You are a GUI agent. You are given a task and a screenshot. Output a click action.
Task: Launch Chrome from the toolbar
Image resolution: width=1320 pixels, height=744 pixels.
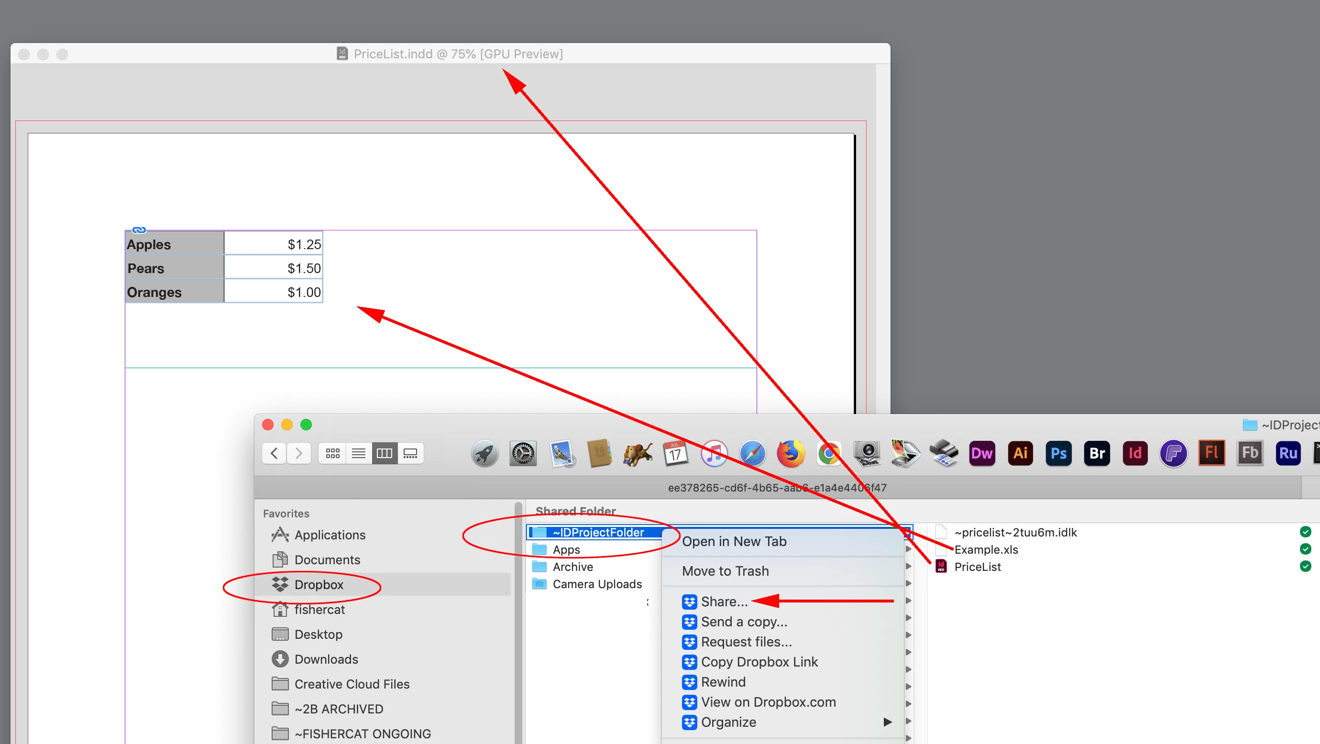click(828, 453)
